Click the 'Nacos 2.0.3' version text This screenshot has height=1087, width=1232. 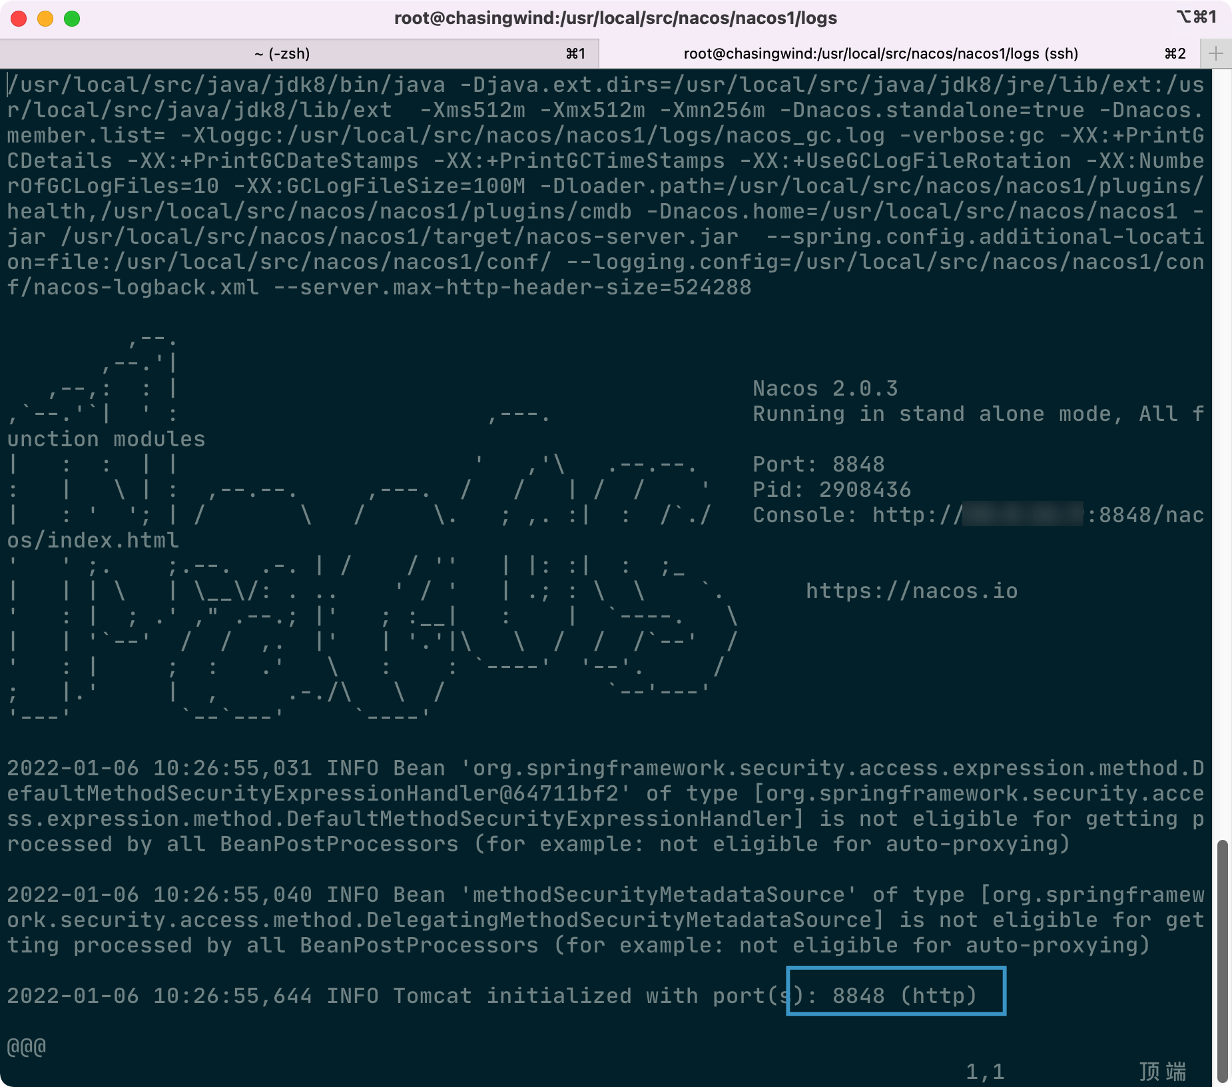pos(825,388)
